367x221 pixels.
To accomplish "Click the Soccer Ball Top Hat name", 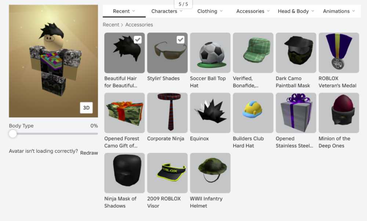I will [208, 82].
